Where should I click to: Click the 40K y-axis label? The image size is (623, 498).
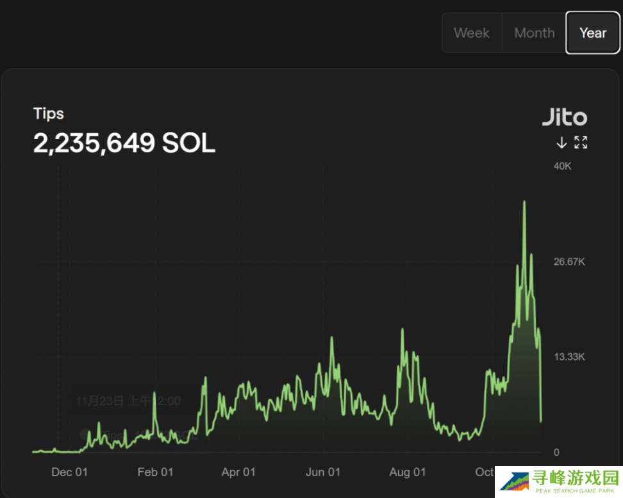click(x=562, y=166)
